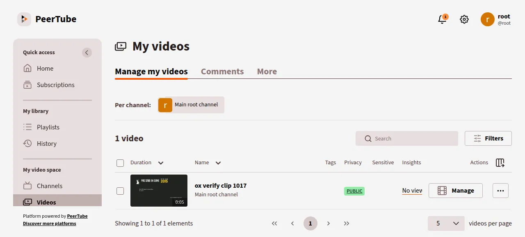This screenshot has height=237, width=525.
Task: Open Channels in My video space
Action: click(57, 186)
